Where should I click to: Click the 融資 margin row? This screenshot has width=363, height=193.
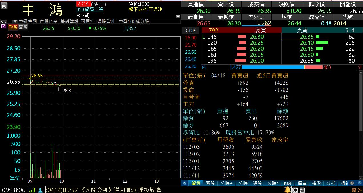click(x=236, y=118)
